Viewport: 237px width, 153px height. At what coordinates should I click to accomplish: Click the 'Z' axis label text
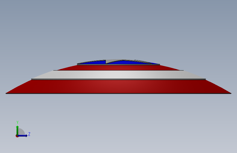pyautogui.click(x=29, y=134)
